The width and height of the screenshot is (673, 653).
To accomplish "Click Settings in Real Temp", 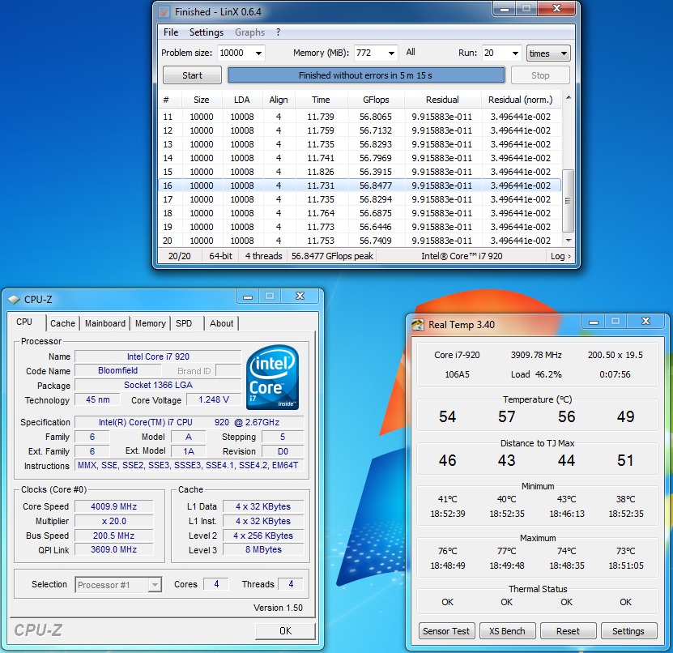I will (628, 631).
